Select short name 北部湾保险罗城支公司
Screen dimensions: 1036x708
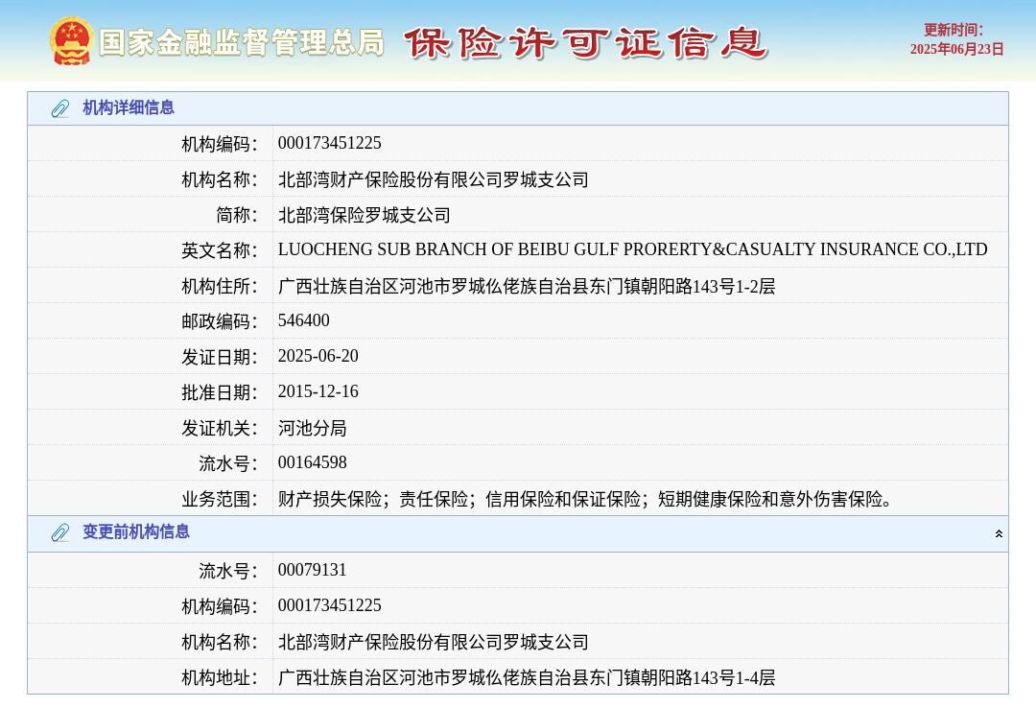click(365, 215)
